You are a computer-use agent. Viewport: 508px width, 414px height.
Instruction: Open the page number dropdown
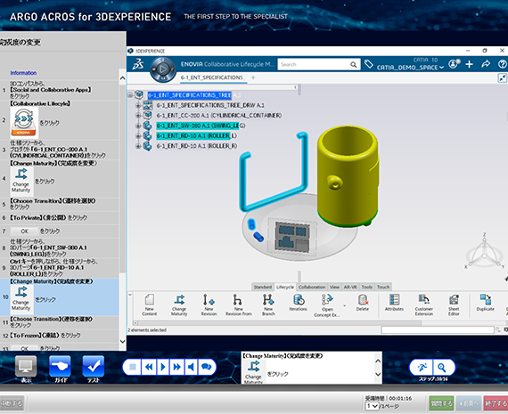pyautogui.click(x=372, y=406)
